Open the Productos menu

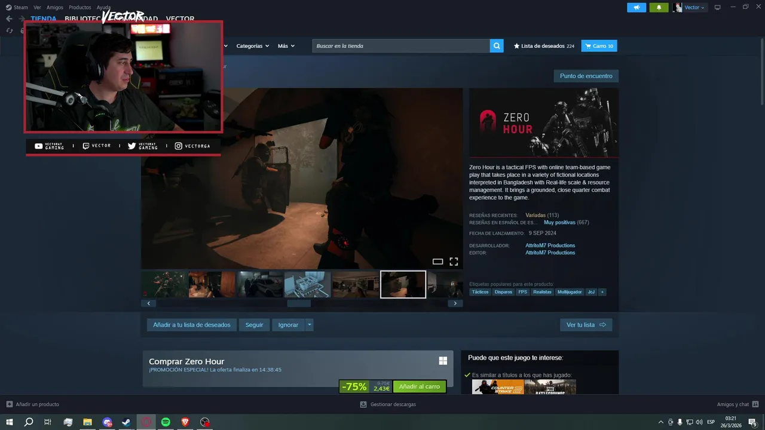80,7
